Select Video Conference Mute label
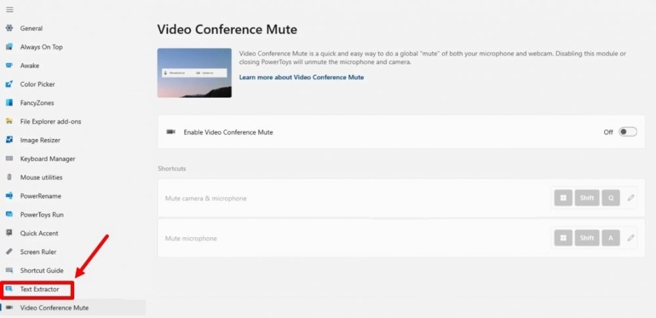 (54, 308)
